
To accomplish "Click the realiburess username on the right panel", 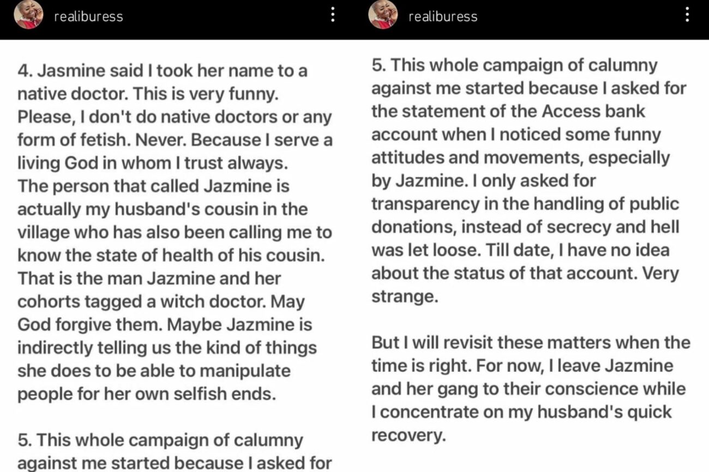I will click(x=442, y=16).
